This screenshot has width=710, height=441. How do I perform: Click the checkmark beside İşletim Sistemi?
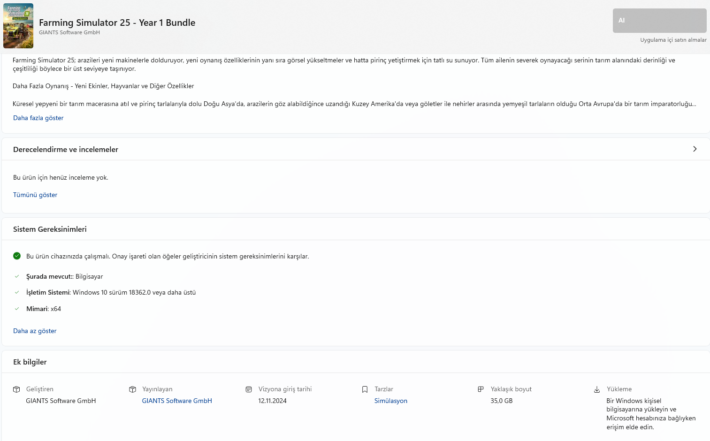(17, 292)
